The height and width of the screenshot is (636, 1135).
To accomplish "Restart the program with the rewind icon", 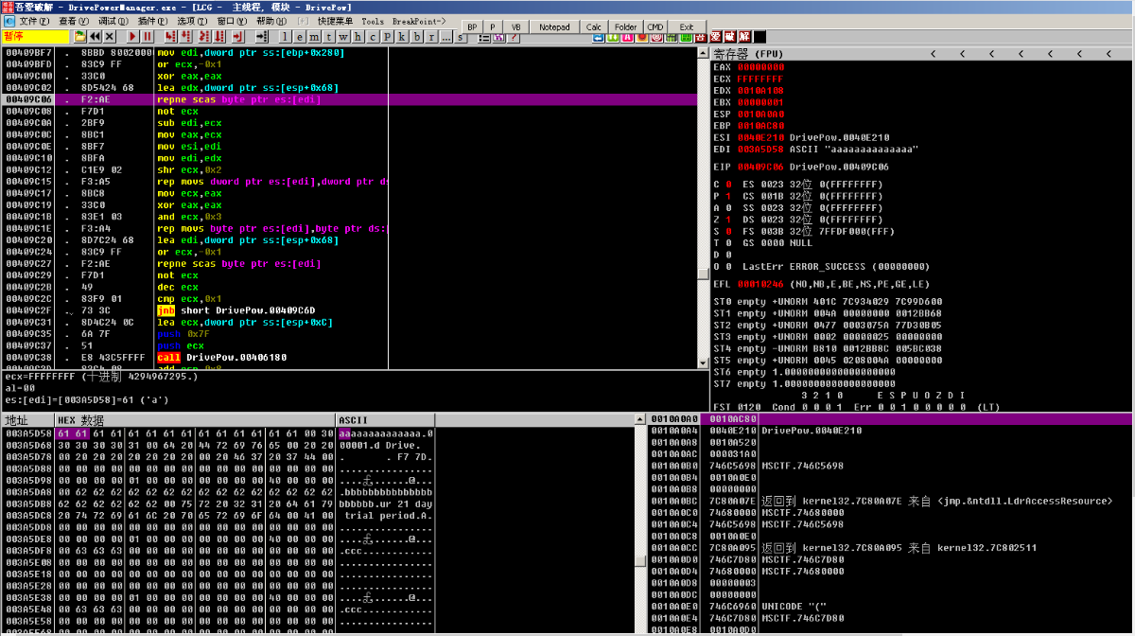I will (96, 39).
